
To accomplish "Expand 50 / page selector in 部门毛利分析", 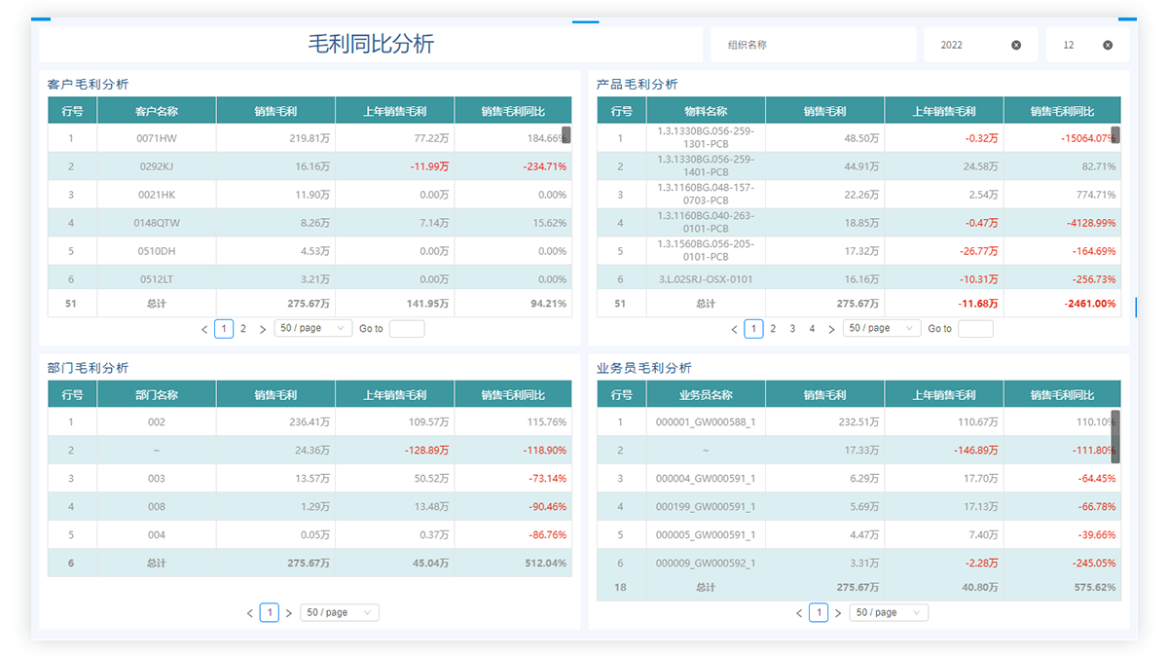I will coord(339,612).
